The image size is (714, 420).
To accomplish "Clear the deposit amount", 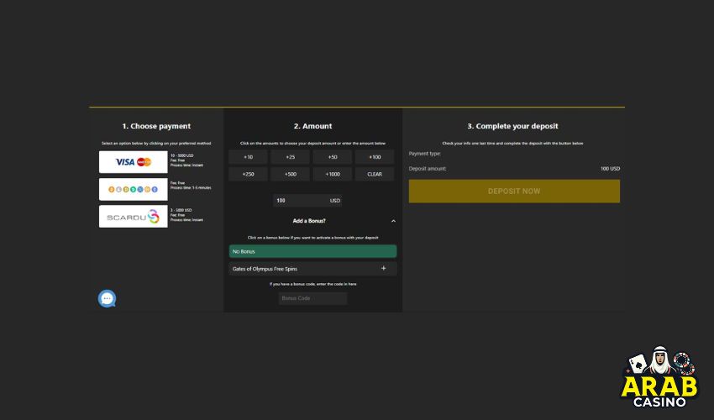I will 375,174.
